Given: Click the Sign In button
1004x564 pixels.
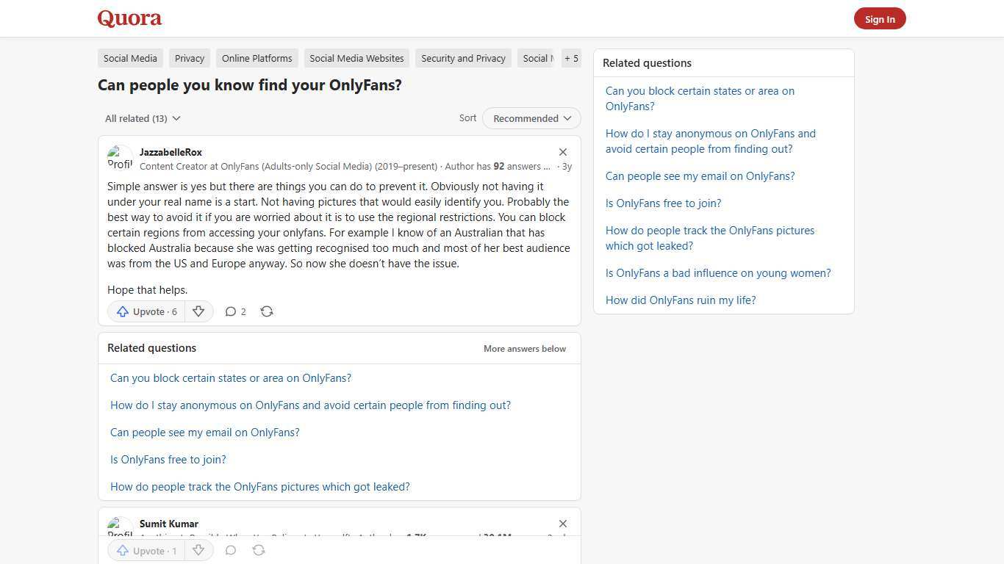Looking at the screenshot, I should pyautogui.click(x=880, y=18).
